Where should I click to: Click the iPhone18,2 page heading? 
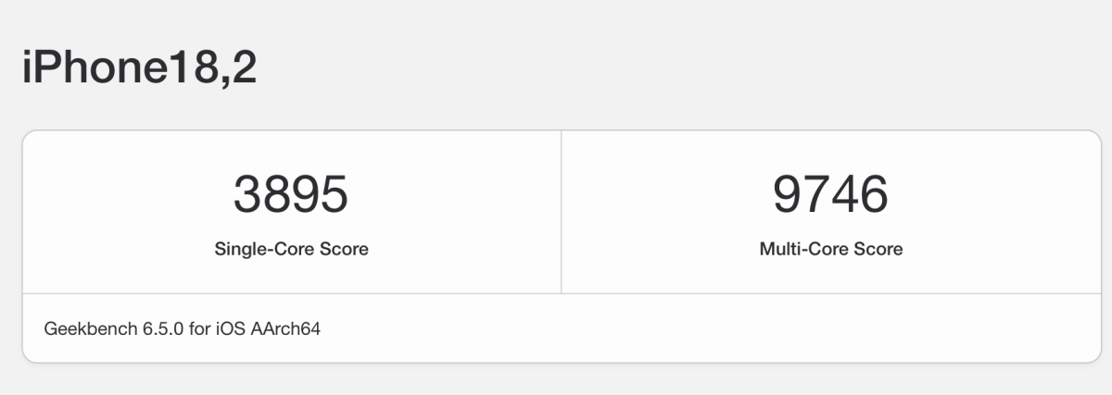tap(139, 70)
